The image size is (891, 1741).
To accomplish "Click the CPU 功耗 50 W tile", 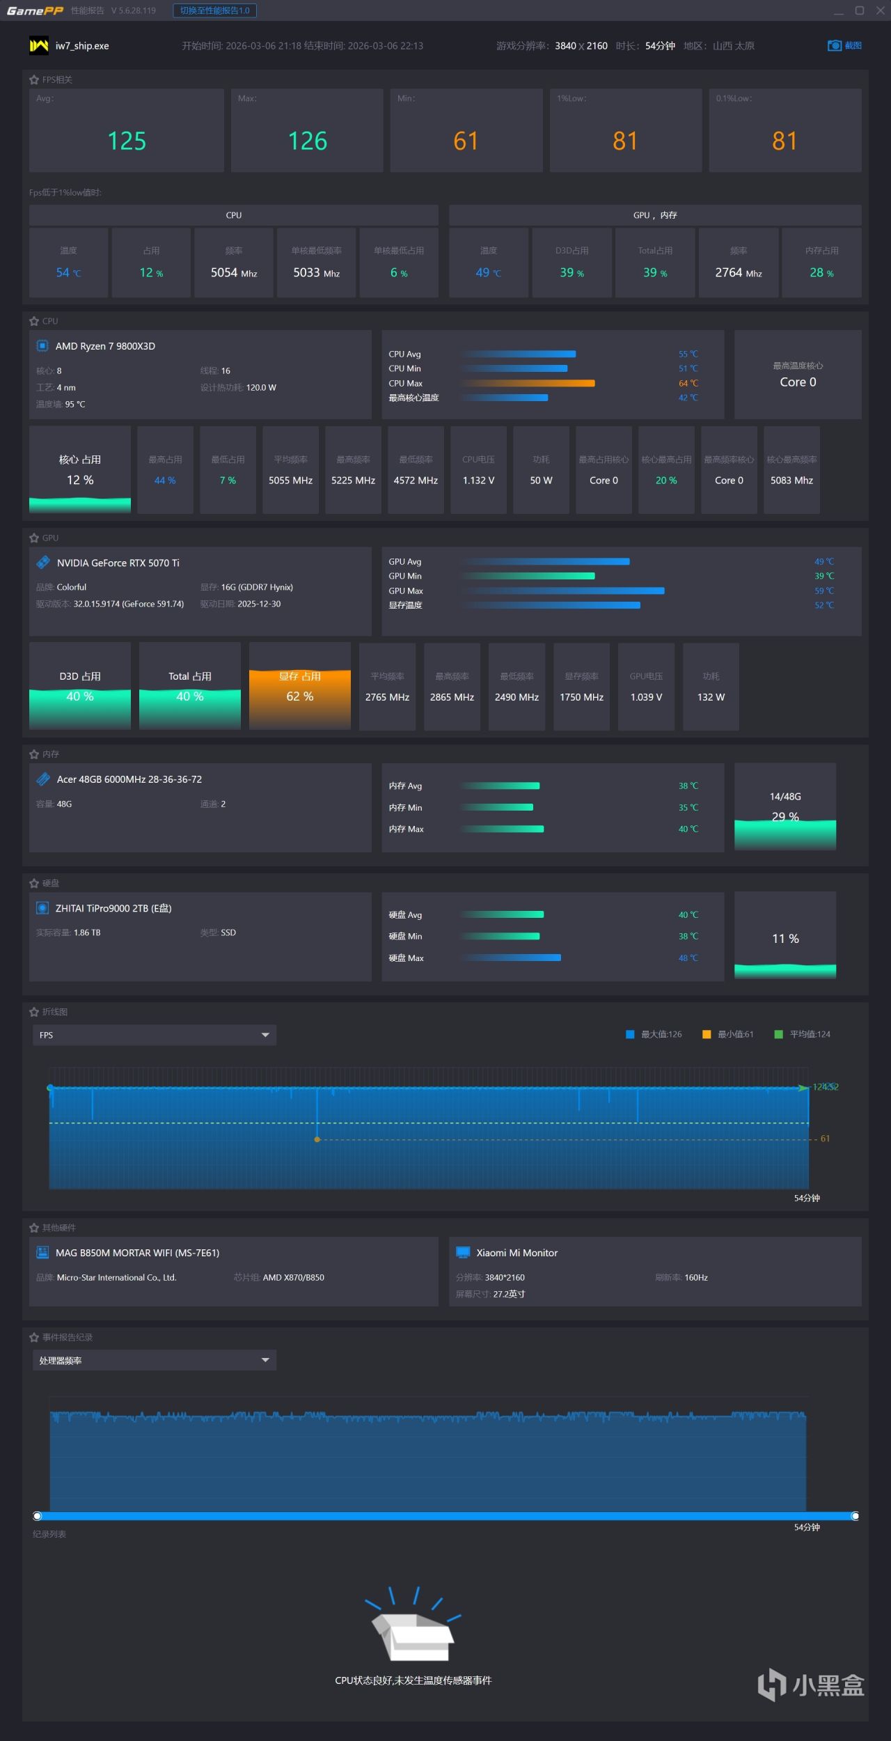I will tap(542, 470).
